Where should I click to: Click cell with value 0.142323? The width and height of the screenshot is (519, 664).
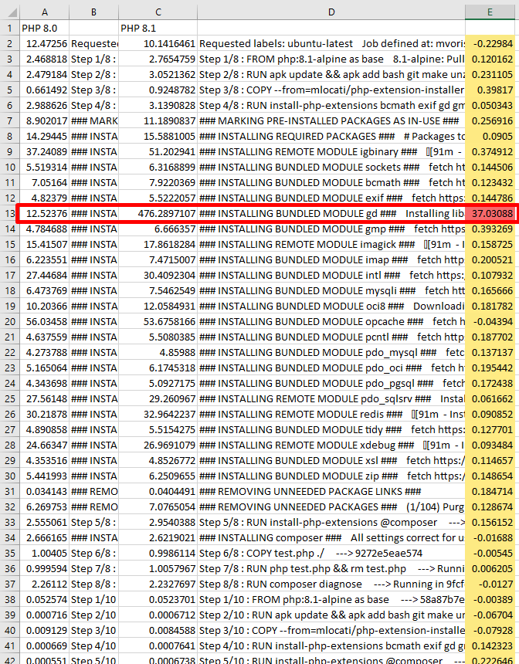pyautogui.click(x=490, y=645)
